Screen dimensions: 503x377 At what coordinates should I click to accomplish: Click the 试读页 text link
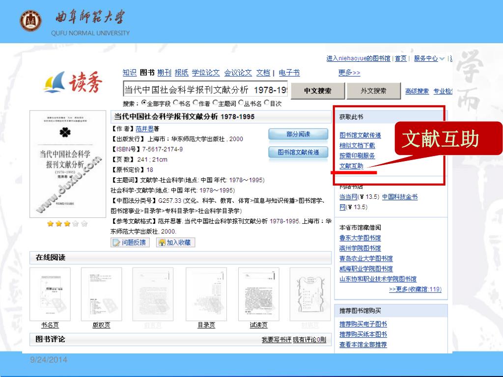click(x=258, y=325)
